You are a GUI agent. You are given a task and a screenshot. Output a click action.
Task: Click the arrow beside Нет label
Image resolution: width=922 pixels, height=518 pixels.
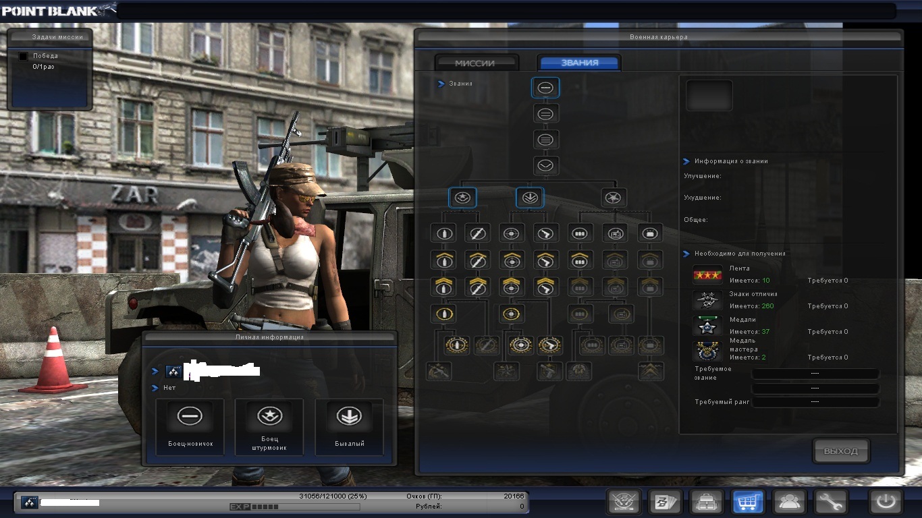[155, 388]
